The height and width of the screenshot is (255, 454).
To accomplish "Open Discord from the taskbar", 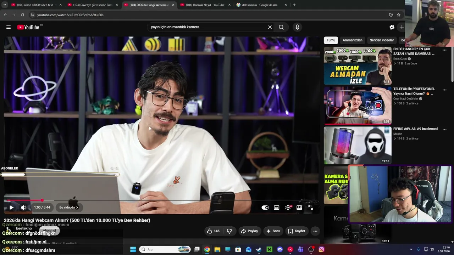I will (x=280, y=249).
